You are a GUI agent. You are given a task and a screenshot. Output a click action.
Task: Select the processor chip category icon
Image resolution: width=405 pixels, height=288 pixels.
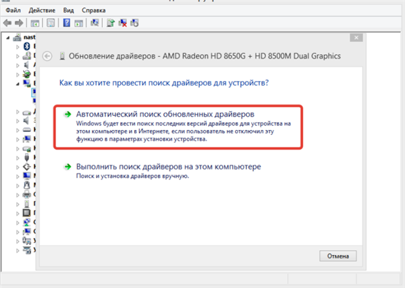click(x=26, y=213)
